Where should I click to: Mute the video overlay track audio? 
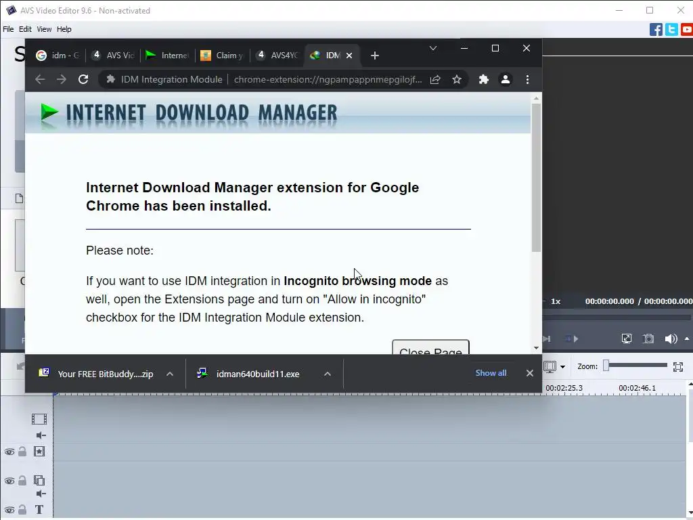click(x=41, y=494)
